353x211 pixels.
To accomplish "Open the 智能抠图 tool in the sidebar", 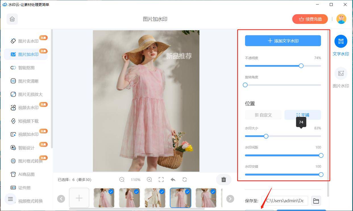I will click(27, 68).
